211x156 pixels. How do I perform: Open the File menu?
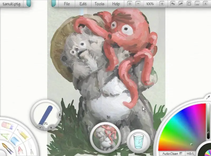[67, 4]
